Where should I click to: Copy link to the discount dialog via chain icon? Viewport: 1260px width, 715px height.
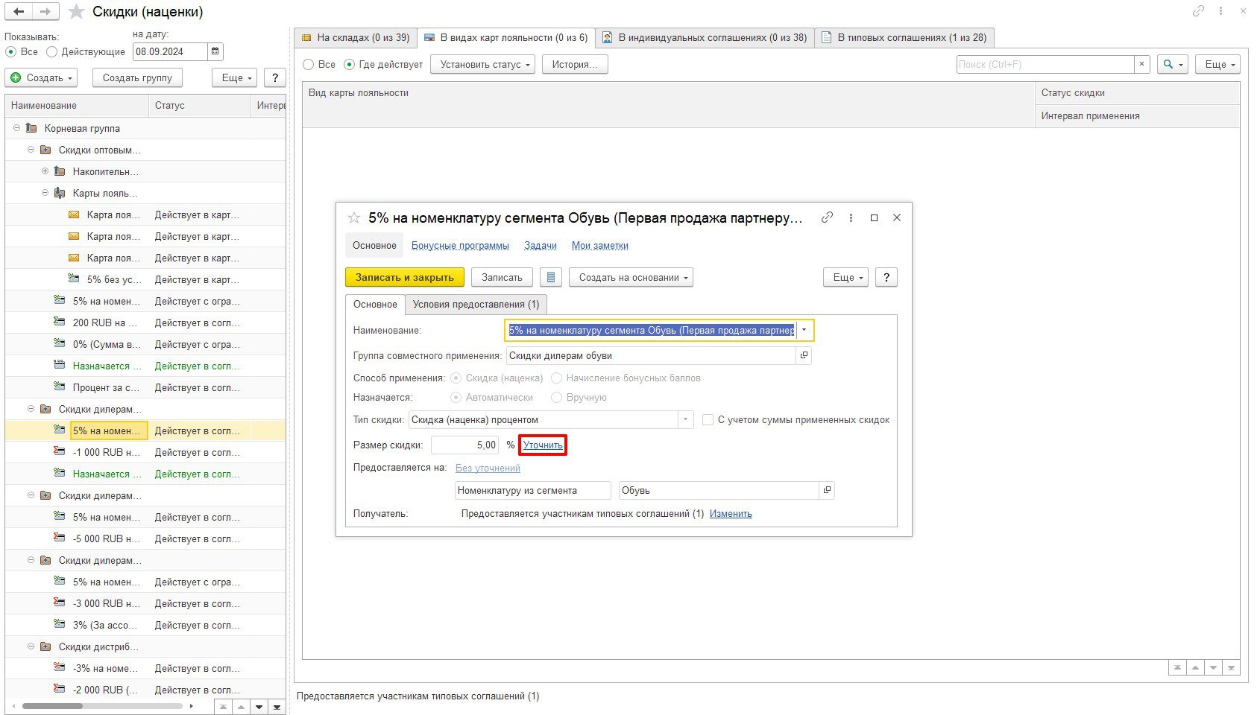tap(827, 217)
